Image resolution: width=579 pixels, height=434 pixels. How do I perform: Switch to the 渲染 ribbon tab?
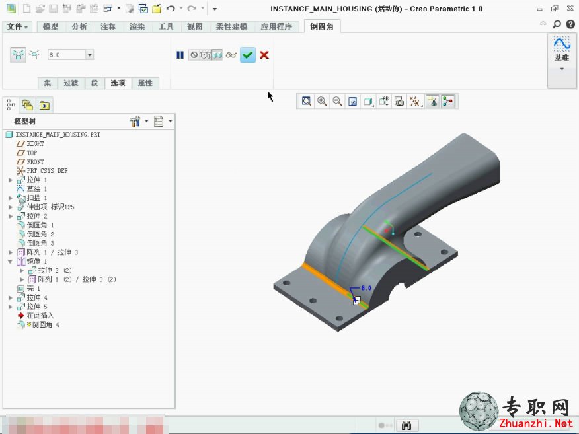(137, 26)
